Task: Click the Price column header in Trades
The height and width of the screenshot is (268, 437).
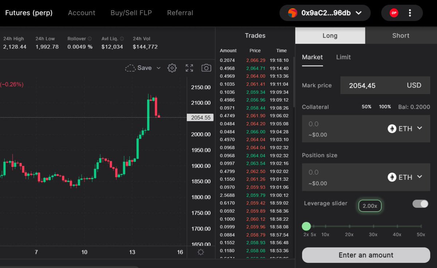Action: point(255,51)
